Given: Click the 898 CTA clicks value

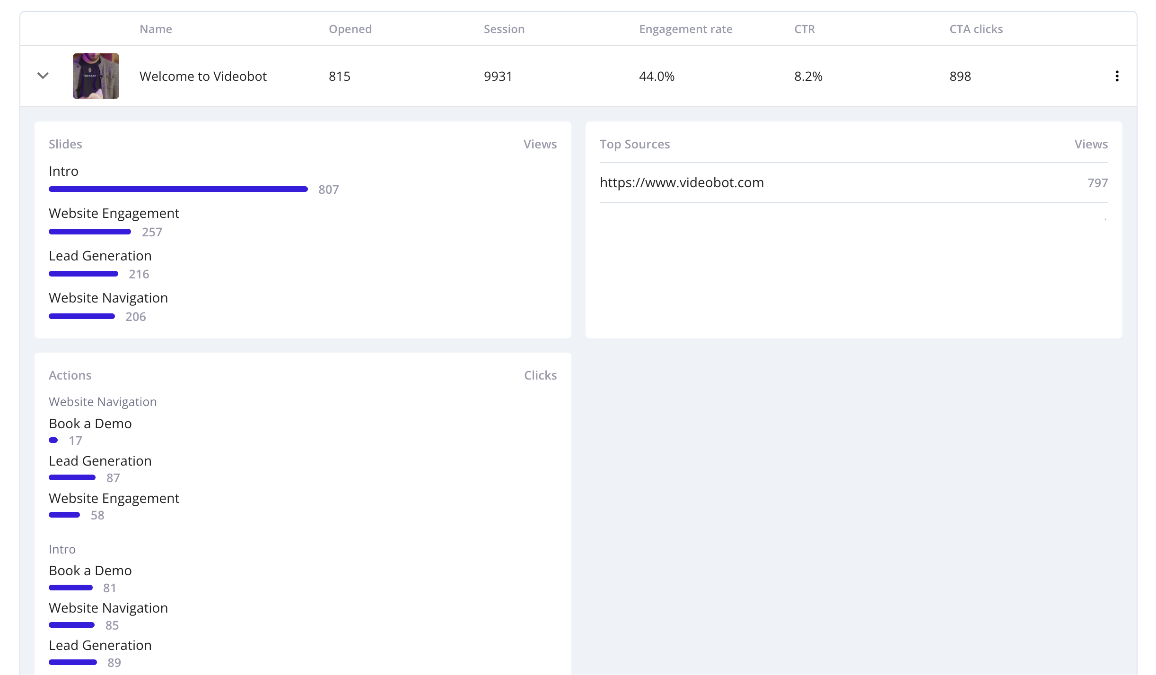Looking at the screenshot, I should point(959,76).
